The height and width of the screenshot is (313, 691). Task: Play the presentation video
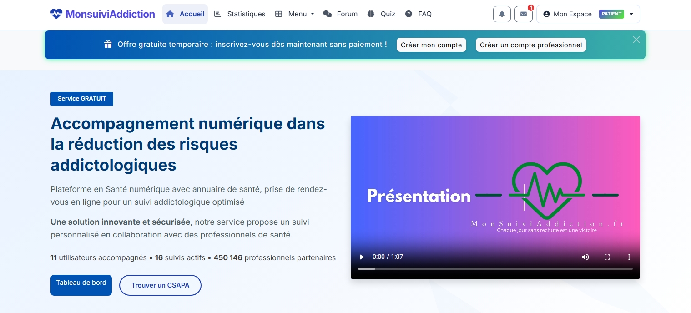362,257
